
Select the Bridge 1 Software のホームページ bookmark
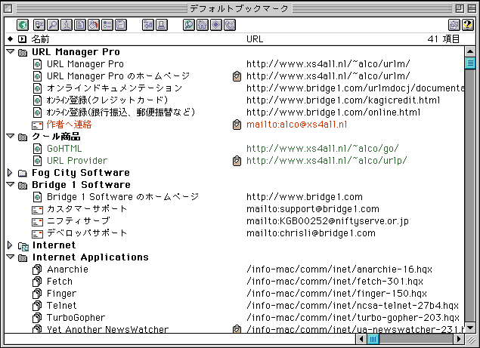pos(122,197)
